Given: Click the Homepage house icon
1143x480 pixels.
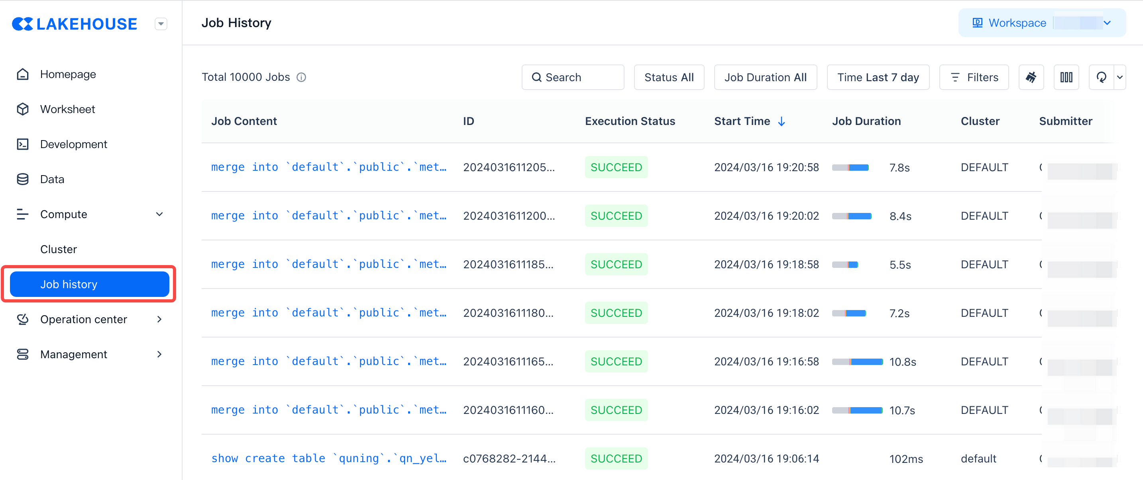Looking at the screenshot, I should click(23, 74).
